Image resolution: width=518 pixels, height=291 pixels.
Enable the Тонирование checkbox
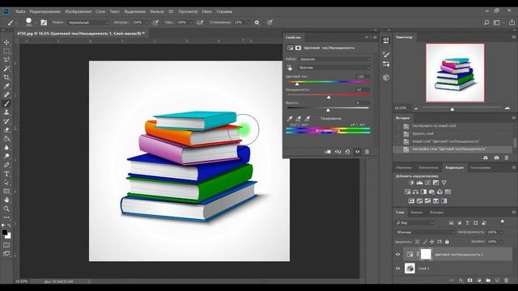click(318, 119)
